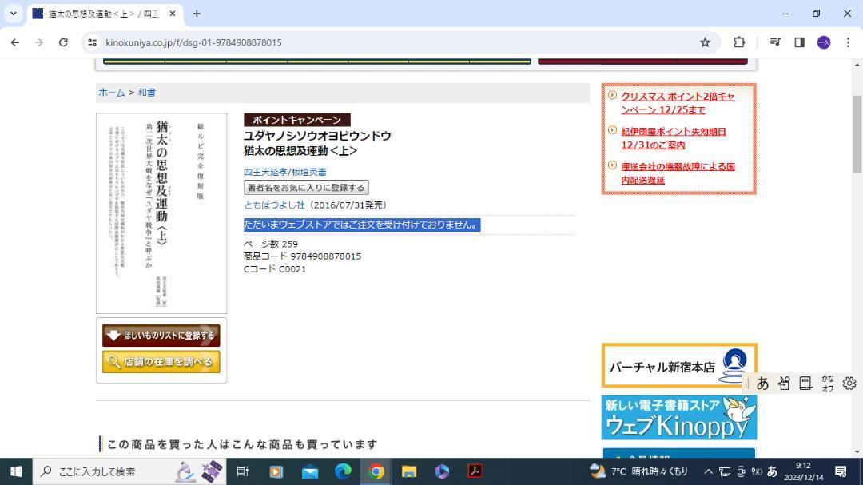Screen dimensions: 863x485
Task: Reload the current page
Action: coord(63,42)
